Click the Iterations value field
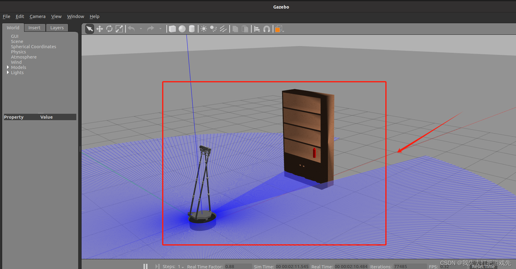This screenshot has height=269, width=516. tap(410, 267)
